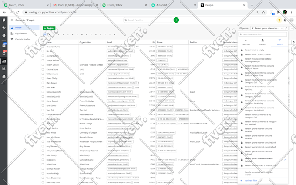Open browser extensions puzzle icon

[278, 12]
